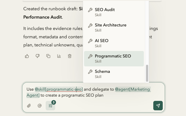The image size is (186, 116).
Task: Click the badge showing 3 on tools button
Action: pyautogui.click(x=54, y=103)
